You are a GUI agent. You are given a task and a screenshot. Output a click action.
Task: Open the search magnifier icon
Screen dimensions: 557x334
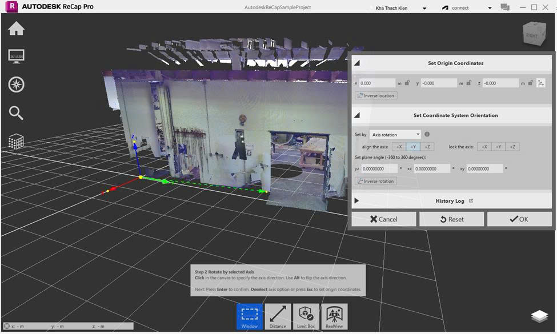(16, 113)
